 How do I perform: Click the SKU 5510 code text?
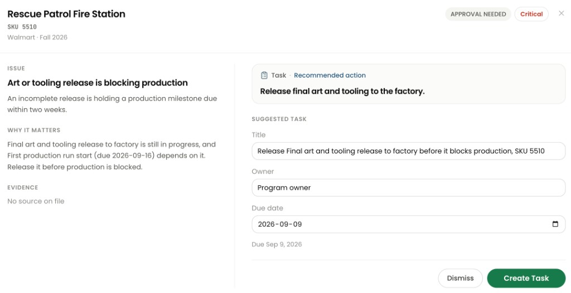22,27
